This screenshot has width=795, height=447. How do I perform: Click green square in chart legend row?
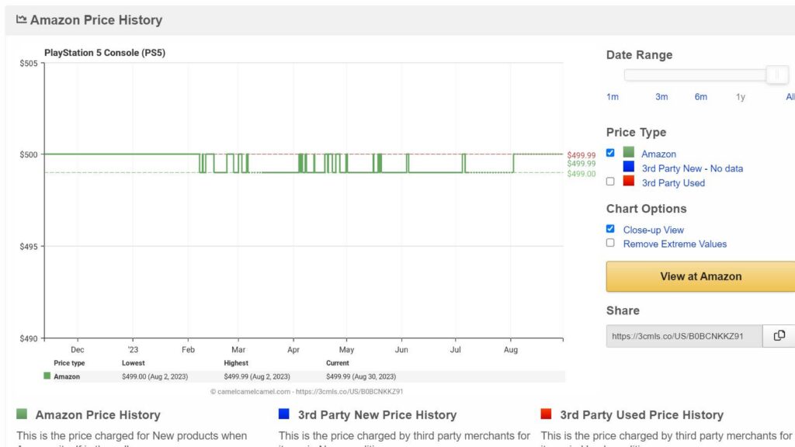pos(47,376)
